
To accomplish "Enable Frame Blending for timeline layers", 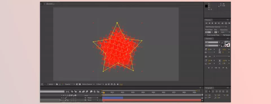I will pyautogui.click(x=84, y=92).
